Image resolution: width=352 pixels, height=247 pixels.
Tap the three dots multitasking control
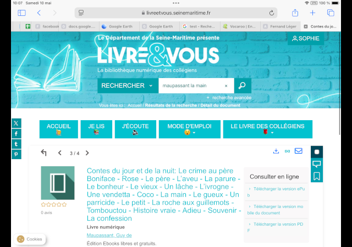click(x=176, y=3)
